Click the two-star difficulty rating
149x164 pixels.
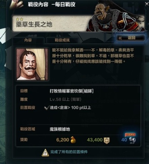19,19
